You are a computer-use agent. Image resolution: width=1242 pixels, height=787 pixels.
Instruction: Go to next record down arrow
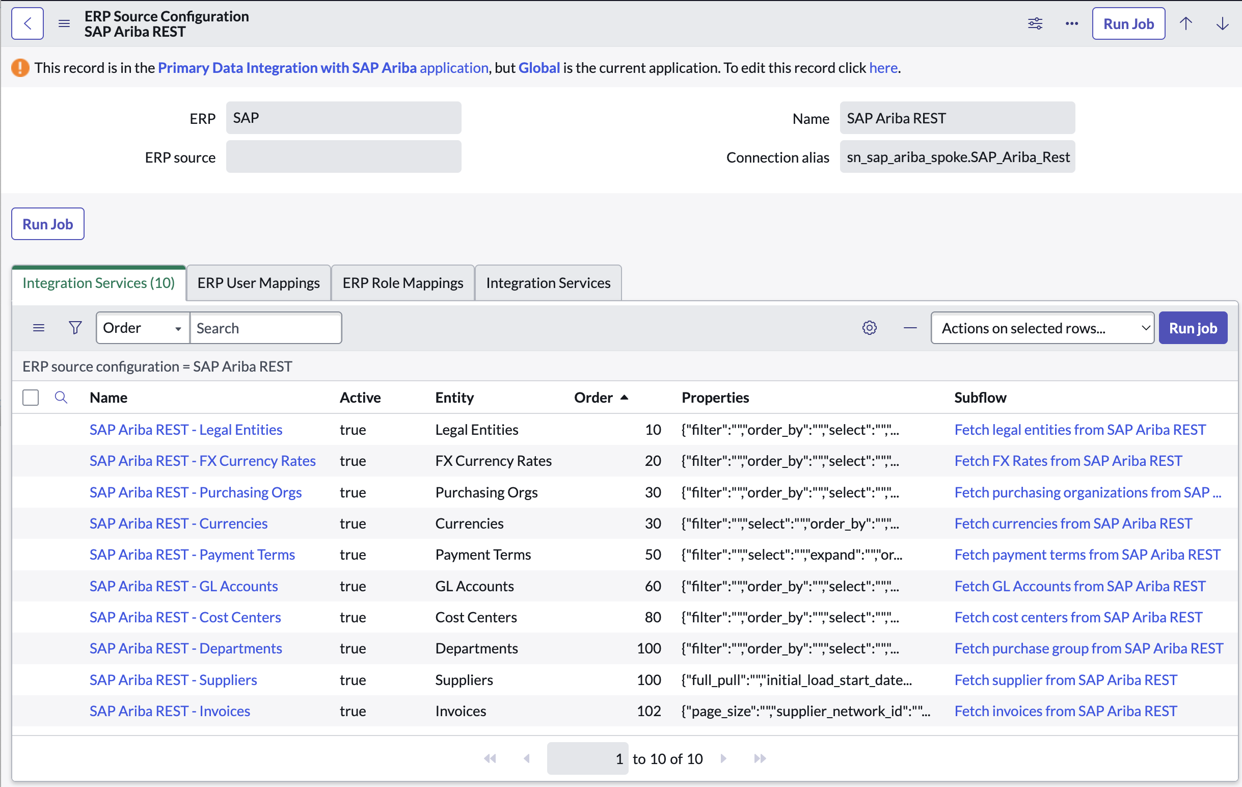[1222, 24]
